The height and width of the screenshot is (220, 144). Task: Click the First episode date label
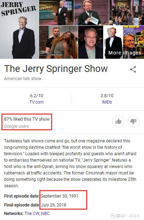(22, 196)
